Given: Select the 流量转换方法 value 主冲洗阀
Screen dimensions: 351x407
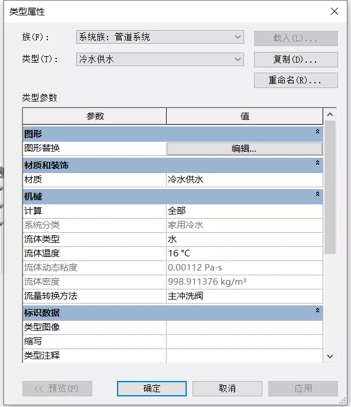Looking at the screenshot, I should (x=245, y=296).
